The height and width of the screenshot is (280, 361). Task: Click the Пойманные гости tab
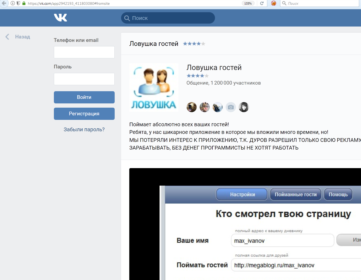tap(296, 194)
